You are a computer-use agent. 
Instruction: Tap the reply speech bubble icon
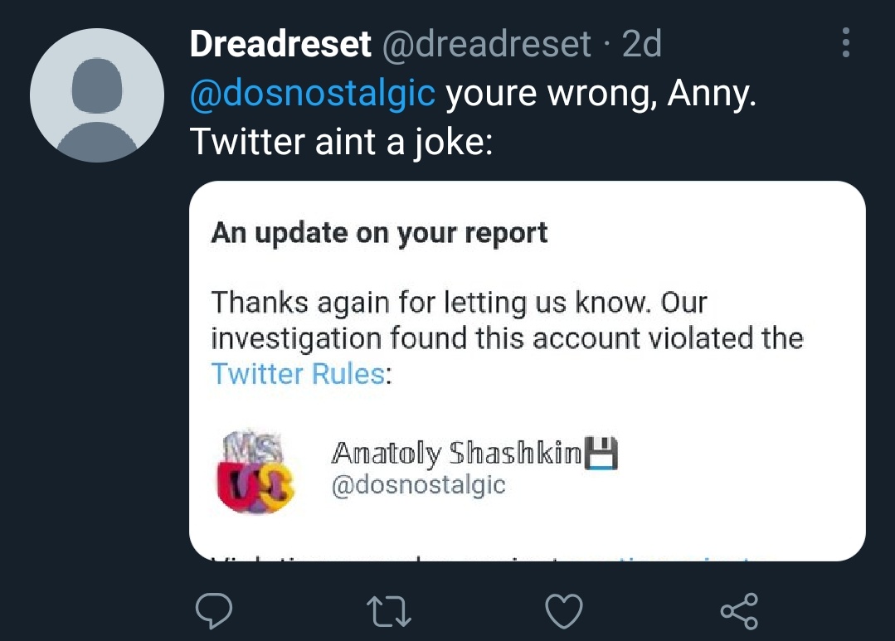click(x=214, y=610)
